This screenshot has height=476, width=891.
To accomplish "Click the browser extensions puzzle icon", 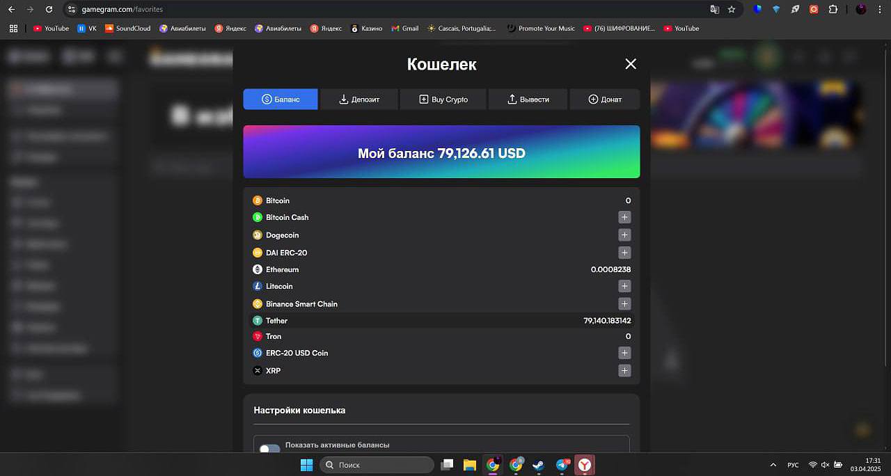I will tap(833, 9).
